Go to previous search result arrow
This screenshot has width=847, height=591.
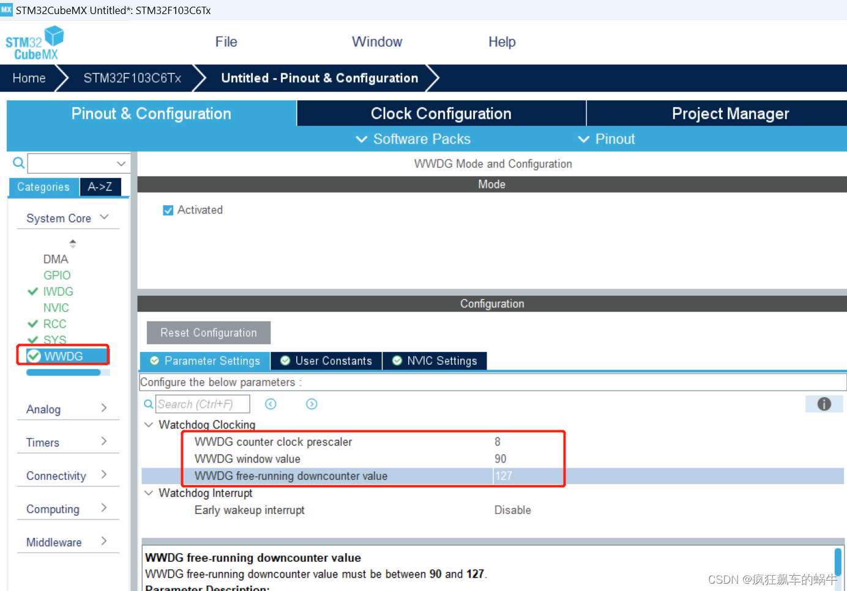point(271,404)
